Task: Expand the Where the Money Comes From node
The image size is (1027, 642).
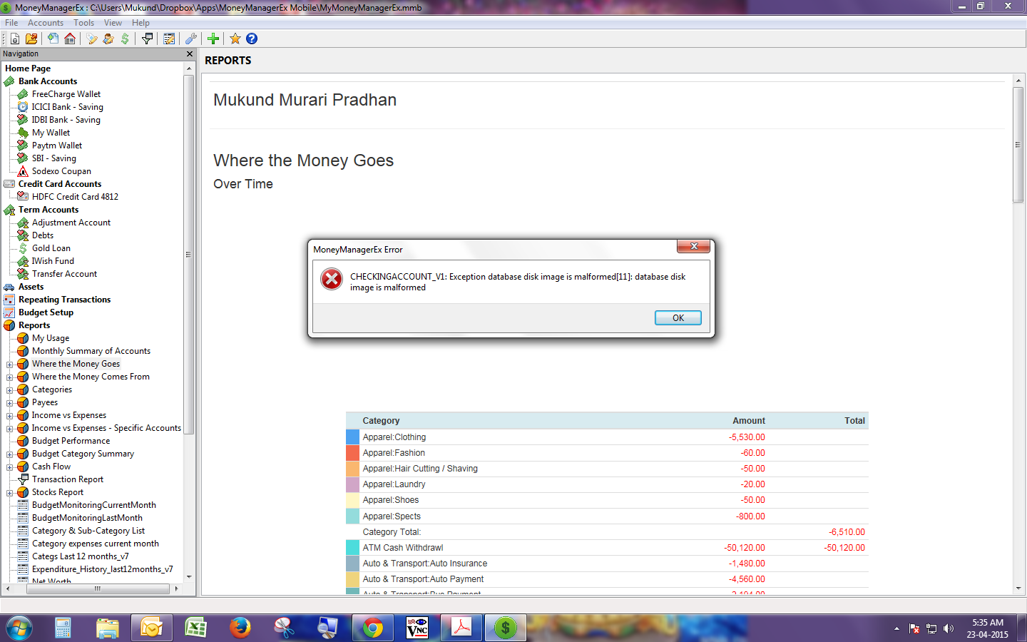Action: (10, 377)
